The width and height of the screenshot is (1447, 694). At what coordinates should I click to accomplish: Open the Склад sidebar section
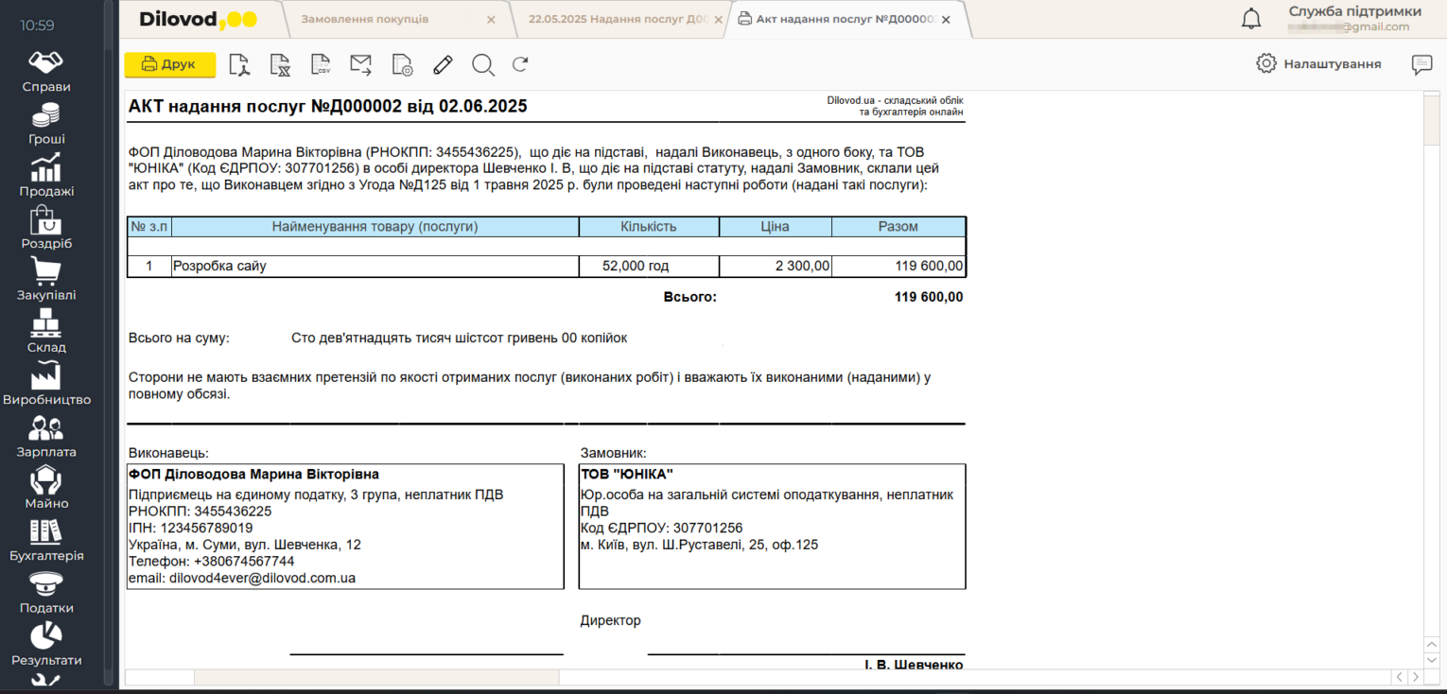pos(46,333)
